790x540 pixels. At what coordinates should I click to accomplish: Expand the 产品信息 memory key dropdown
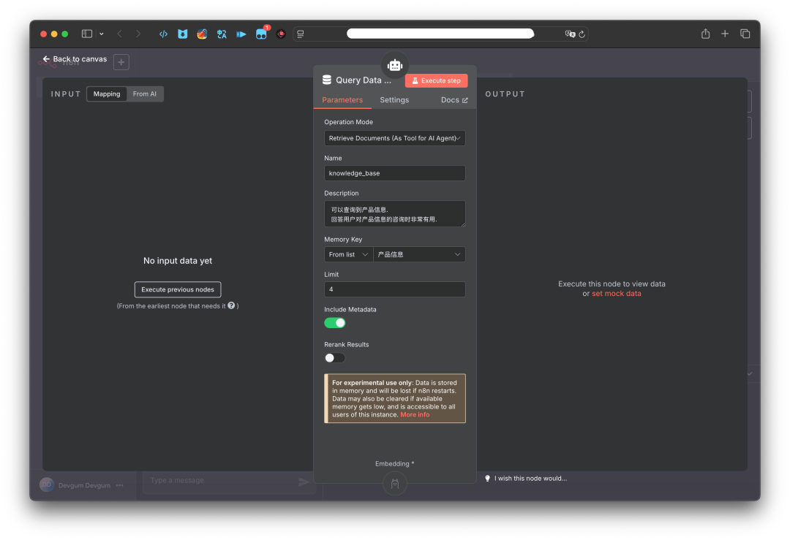pyautogui.click(x=419, y=254)
